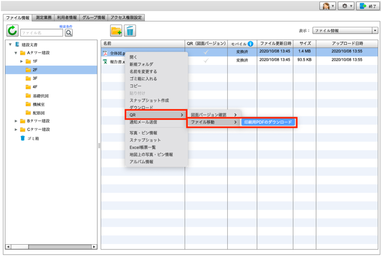Viewport: 381px width, 256px height.
Task: Expand the 1F folder node
Action: point(21,61)
